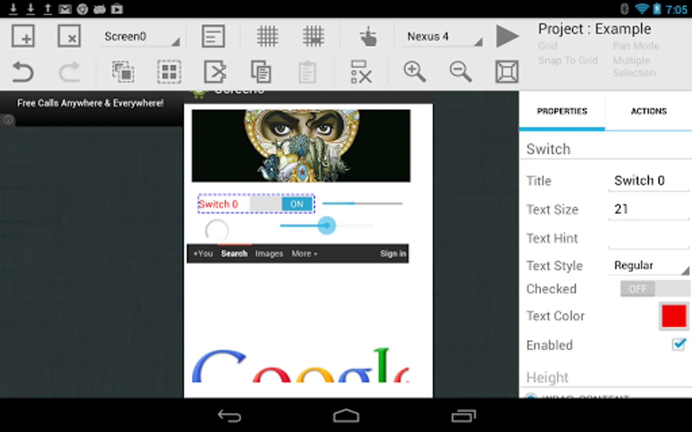Click the thin progress bar beside Switch 0
The width and height of the screenshot is (692, 432).
(362, 204)
